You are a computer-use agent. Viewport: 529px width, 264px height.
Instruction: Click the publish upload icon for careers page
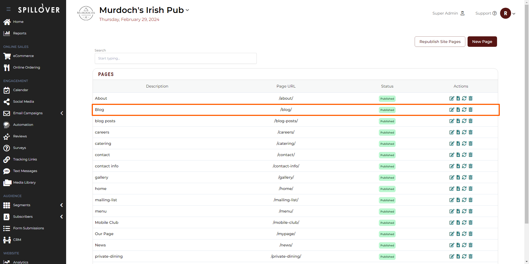458,132
